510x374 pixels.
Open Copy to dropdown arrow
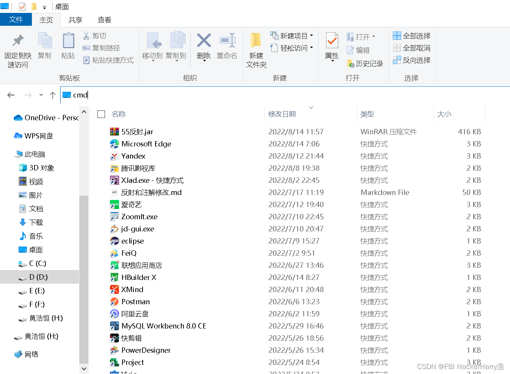click(x=177, y=61)
